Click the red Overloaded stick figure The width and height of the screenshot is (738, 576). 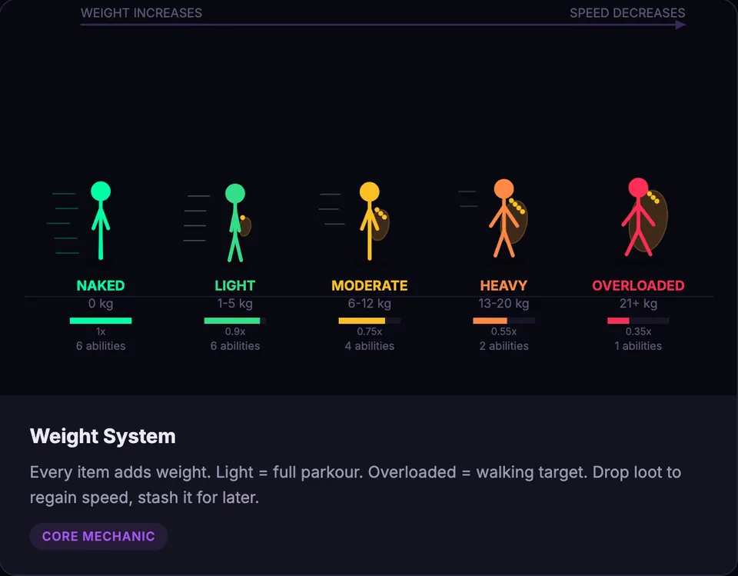pos(644,217)
